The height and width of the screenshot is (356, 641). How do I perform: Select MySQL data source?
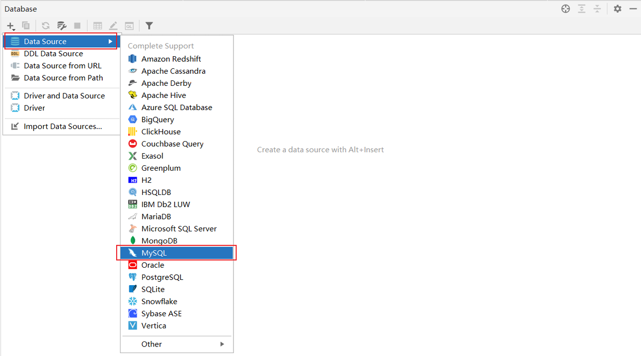[177, 253]
